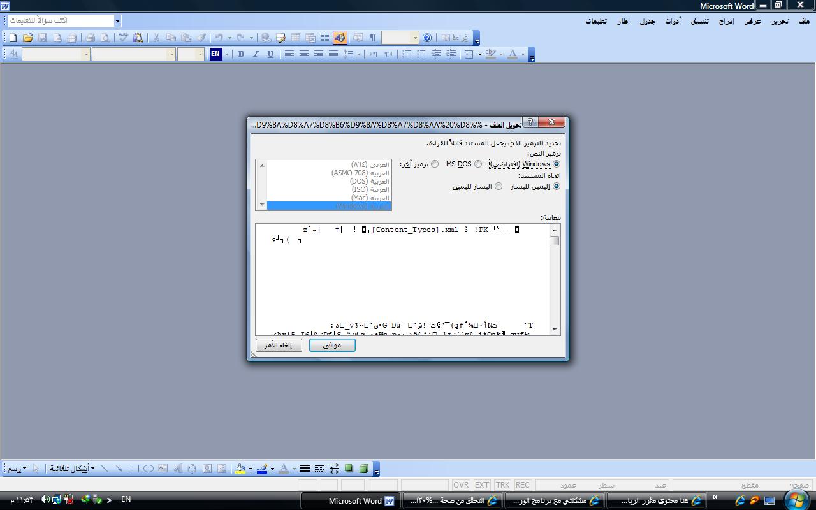Click the Paste clipboard icon
The height and width of the screenshot is (510, 816).
186,38
